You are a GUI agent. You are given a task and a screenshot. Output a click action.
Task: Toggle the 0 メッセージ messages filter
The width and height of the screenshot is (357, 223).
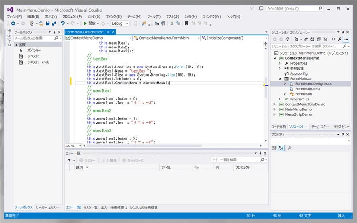(x=133, y=161)
